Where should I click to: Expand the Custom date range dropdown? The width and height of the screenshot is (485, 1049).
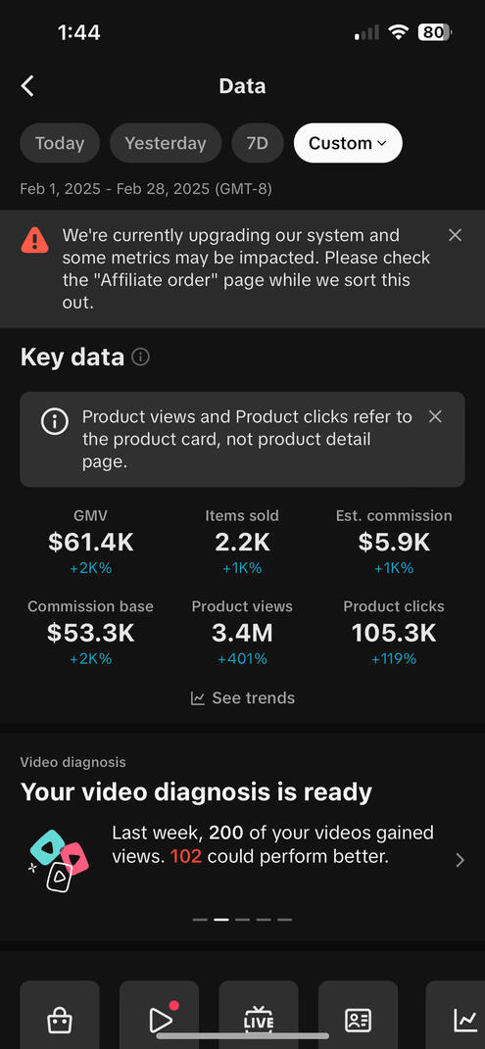point(348,143)
